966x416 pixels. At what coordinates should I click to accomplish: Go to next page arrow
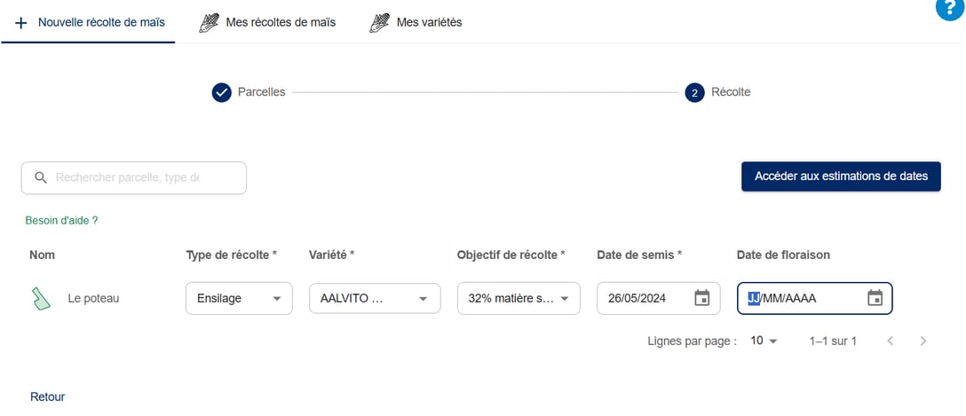pos(923,341)
